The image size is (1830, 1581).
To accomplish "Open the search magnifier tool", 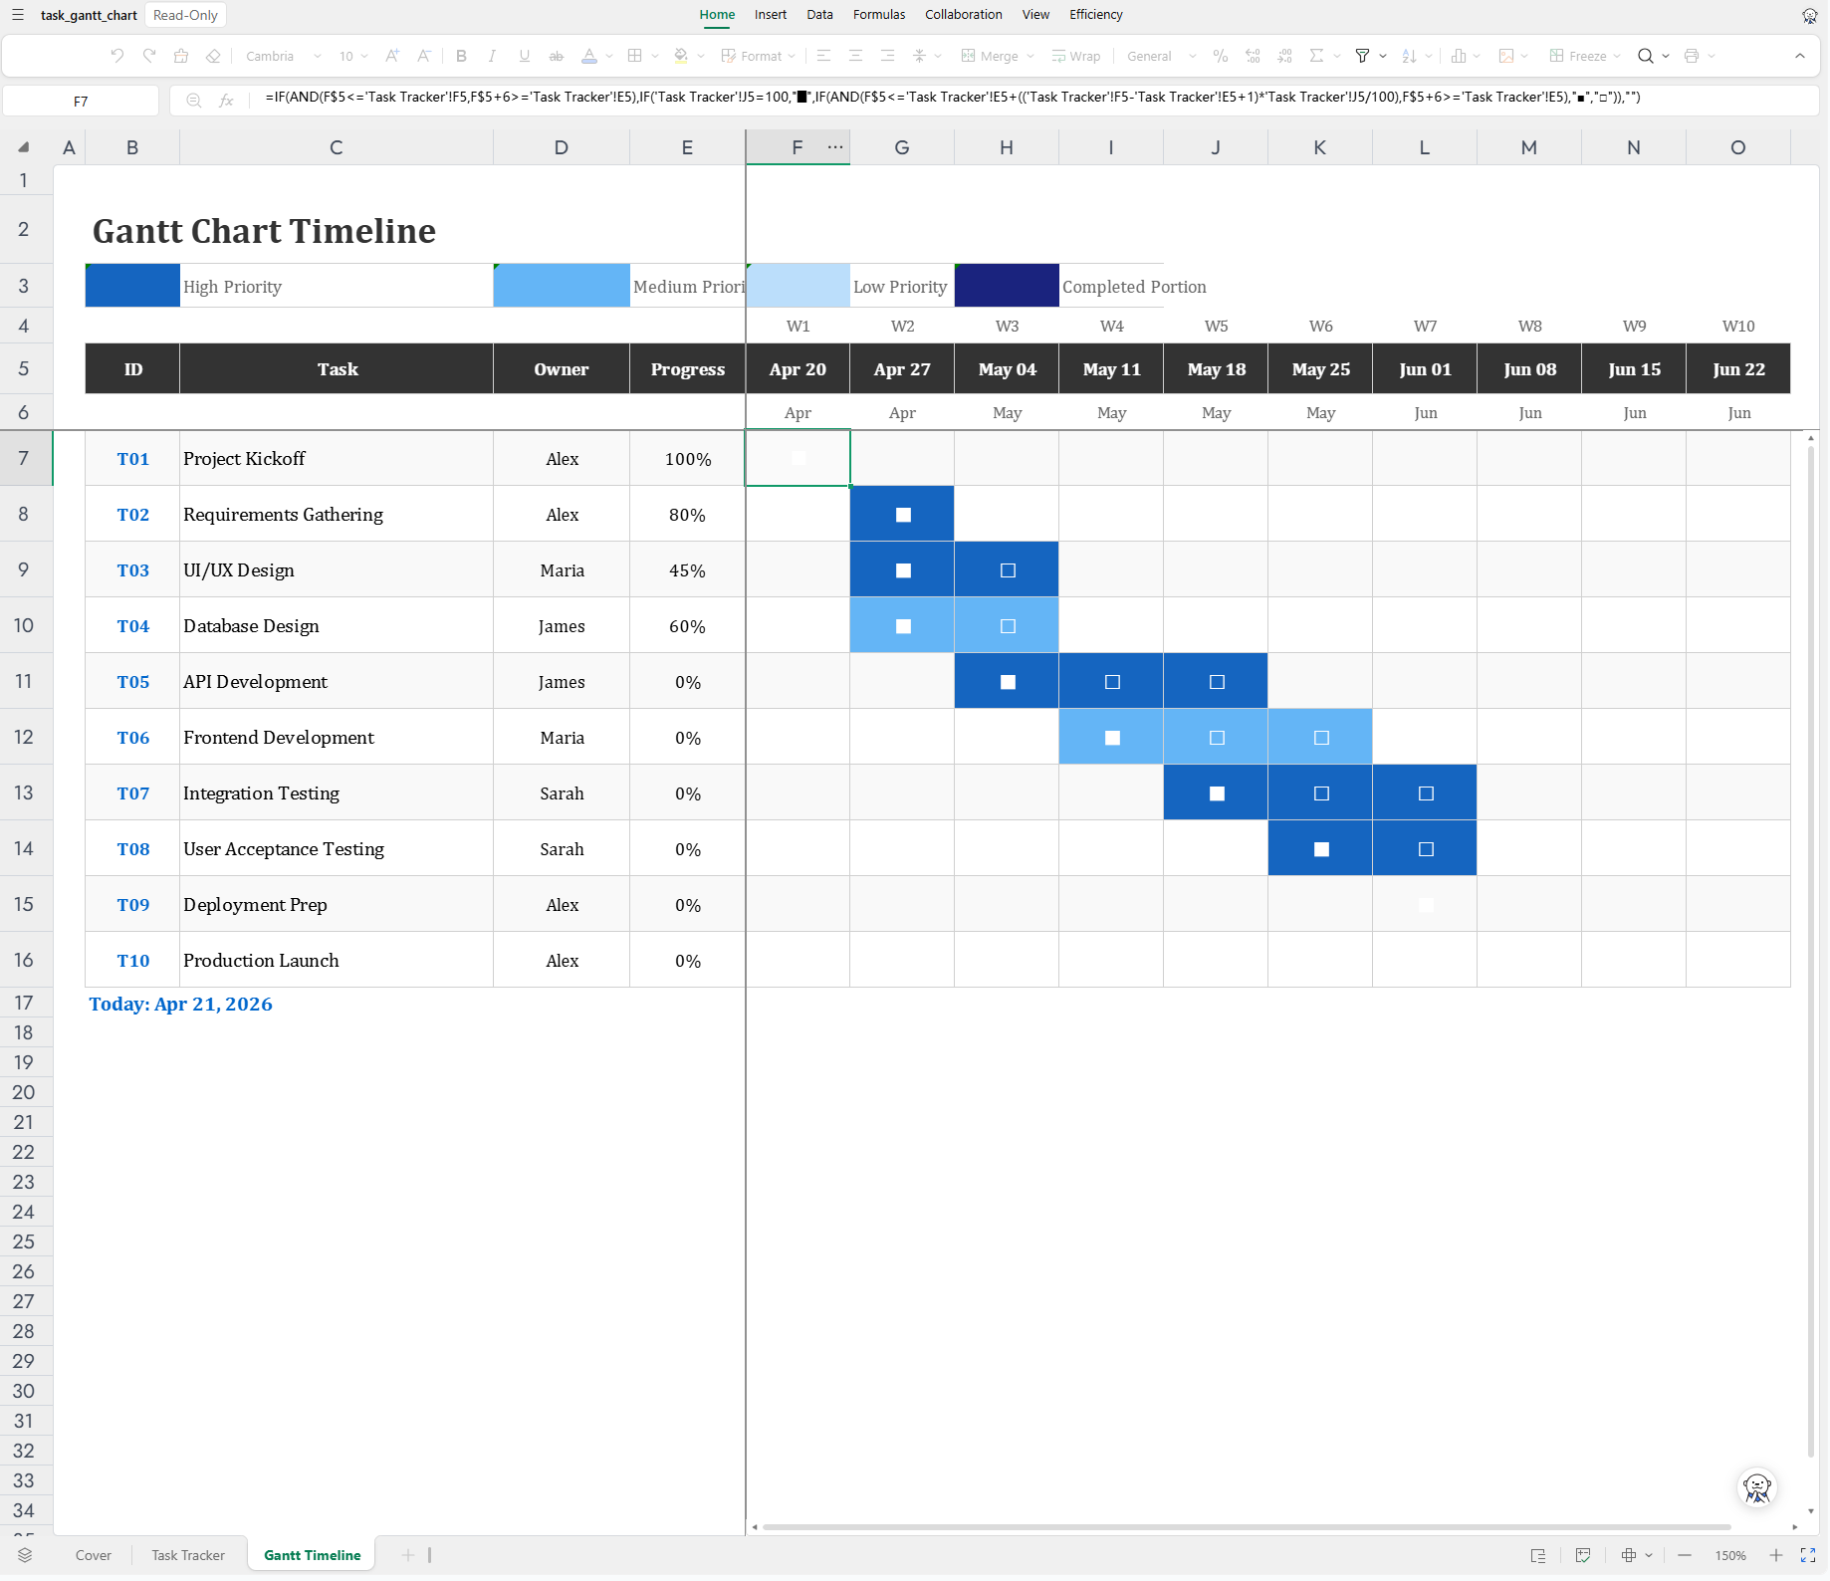I will point(1646,56).
